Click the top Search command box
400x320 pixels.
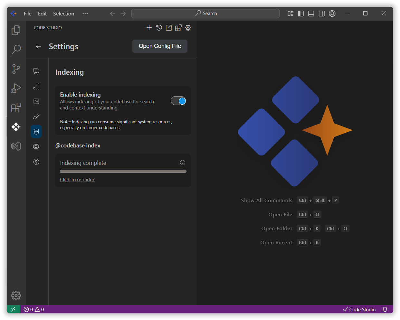(x=205, y=14)
